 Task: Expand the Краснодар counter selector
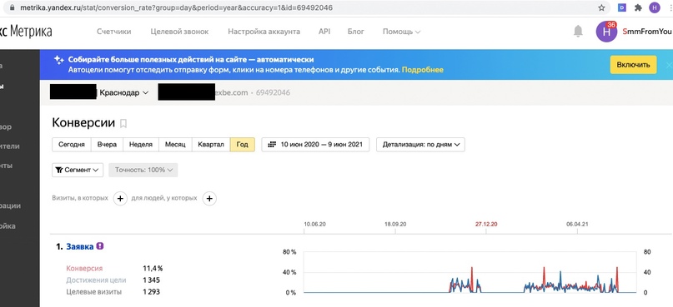124,92
